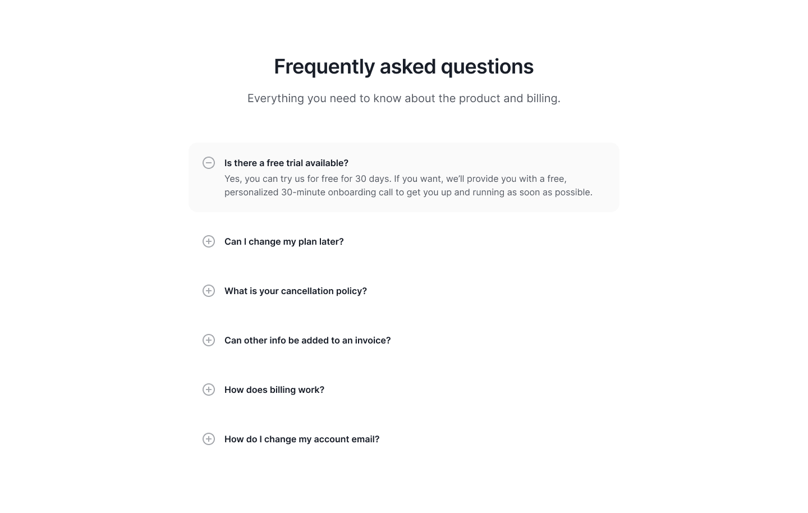Click plus icon beside account email question

point(209,439)
